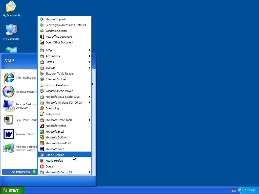This screenshot has height=194, width=259.
Task: Open Remote Assistance
Action: [65, 85]
